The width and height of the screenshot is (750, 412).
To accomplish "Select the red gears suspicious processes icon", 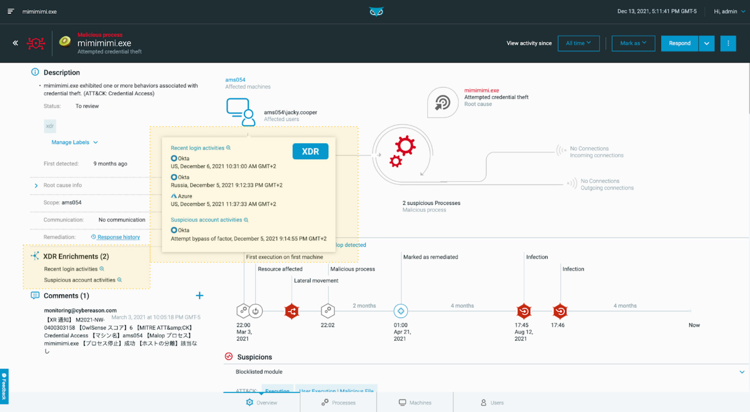I will [x=403, y=152].
